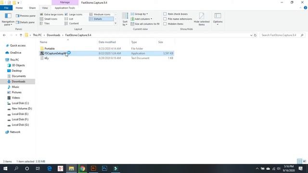
Task: Open Videos in the sidebar
Action: coord(16,98)
